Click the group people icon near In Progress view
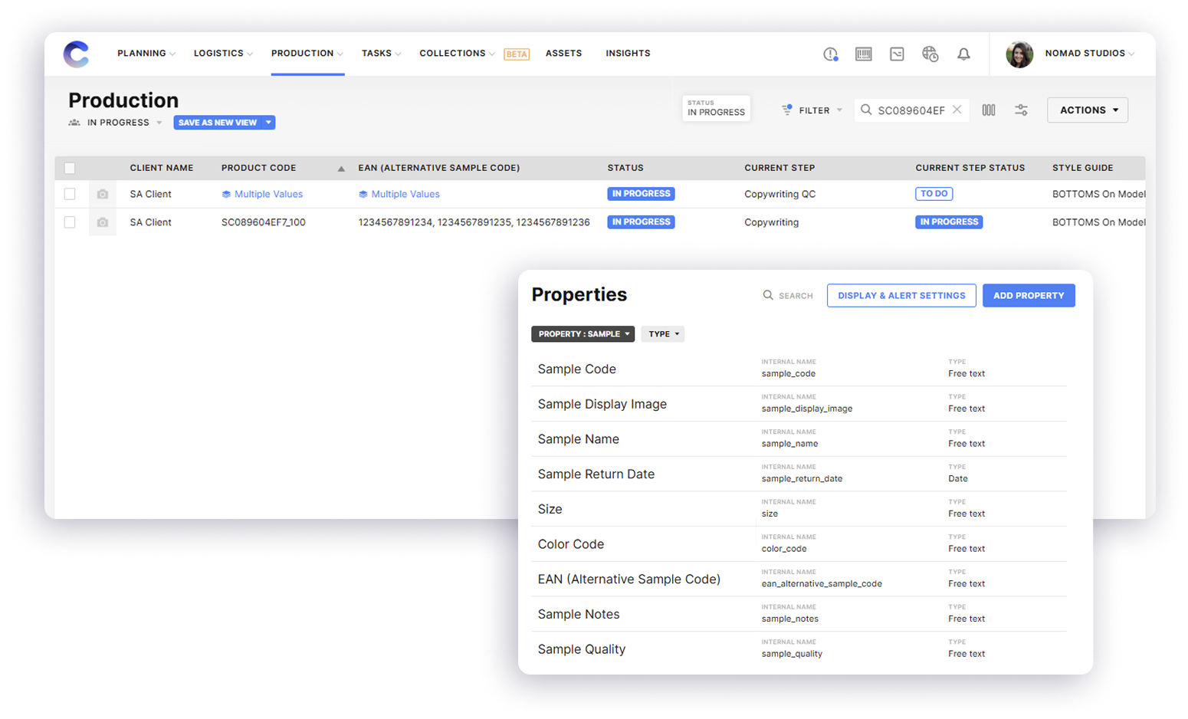The width and height of the screenshot is (1188, 719). (x=74, y=123)
